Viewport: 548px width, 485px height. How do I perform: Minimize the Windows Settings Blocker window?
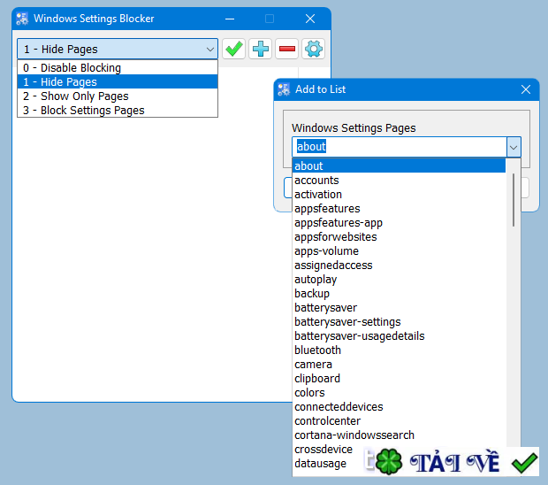[x=230, y=19]
